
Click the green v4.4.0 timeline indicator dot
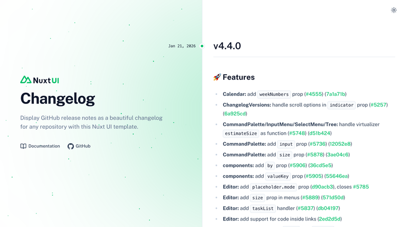(202, 46)
